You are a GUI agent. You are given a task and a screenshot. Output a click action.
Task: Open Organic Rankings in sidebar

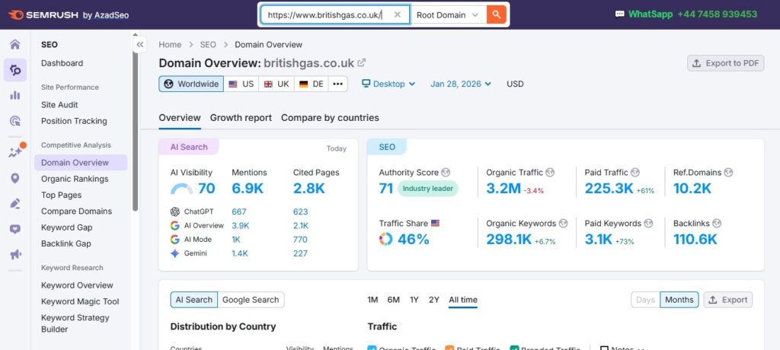coord(75,179)
